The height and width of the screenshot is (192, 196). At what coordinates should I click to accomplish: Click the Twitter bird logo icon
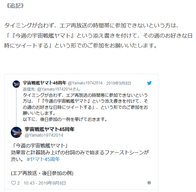point(149,83)
